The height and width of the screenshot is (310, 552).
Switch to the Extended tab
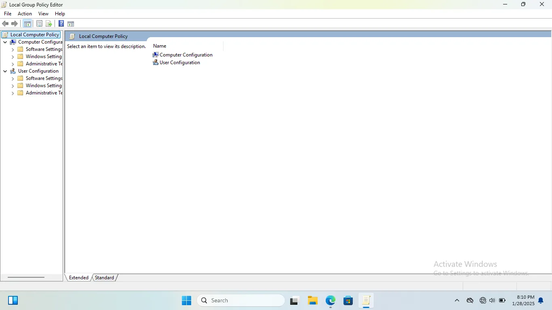point(79,278)
